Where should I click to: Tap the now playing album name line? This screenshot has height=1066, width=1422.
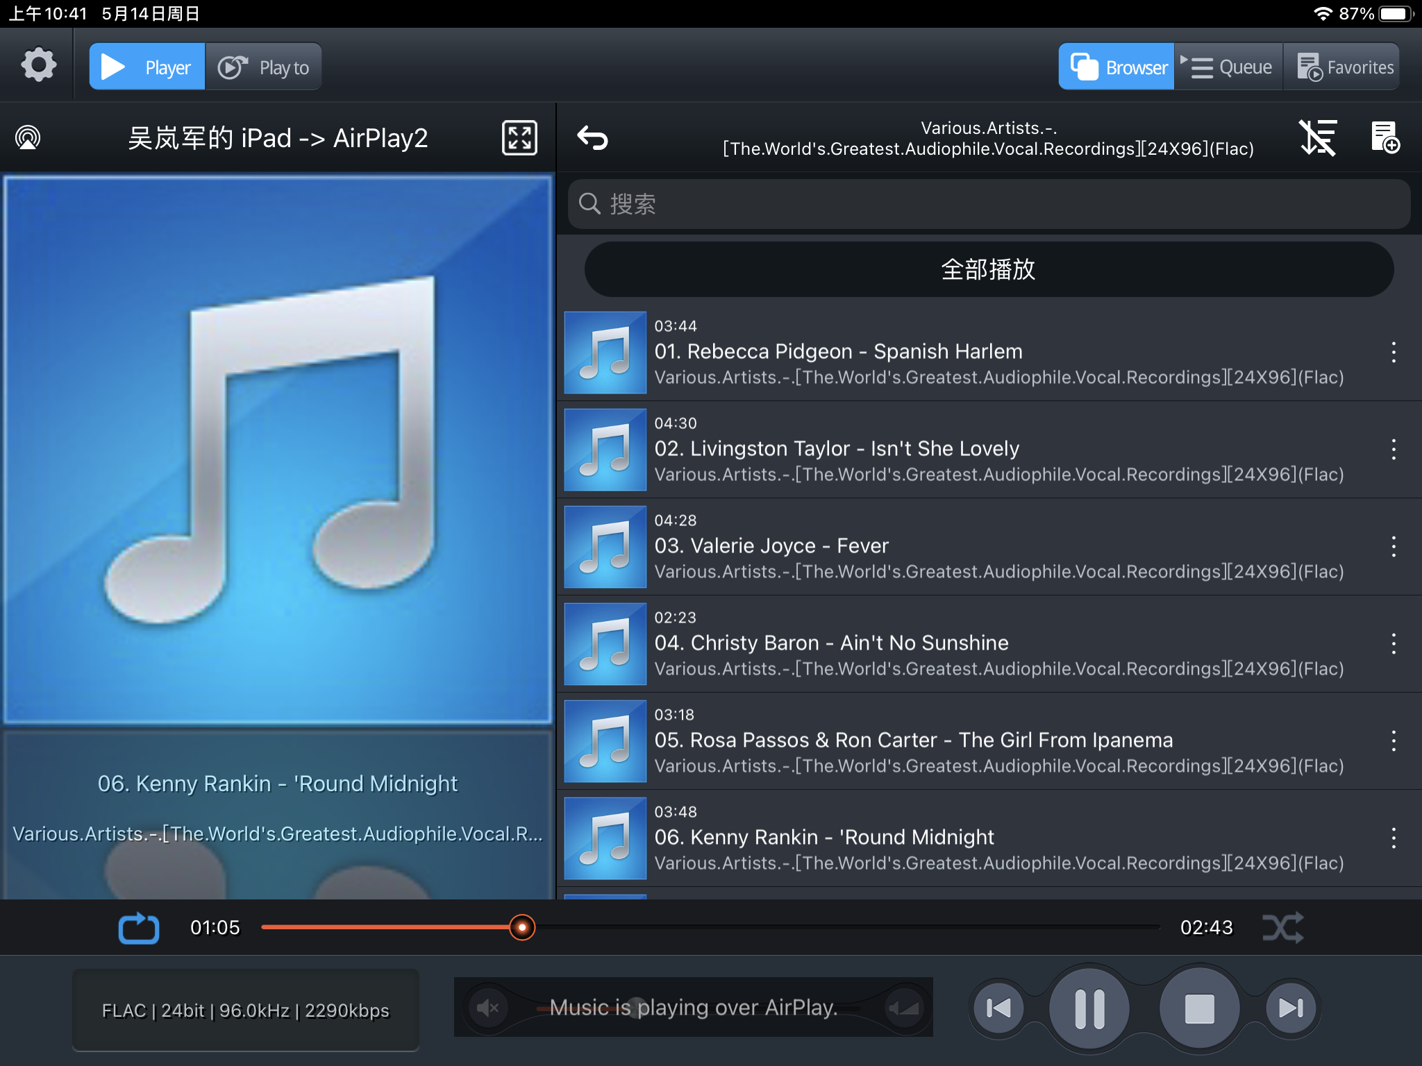click(x=278, y=834)
